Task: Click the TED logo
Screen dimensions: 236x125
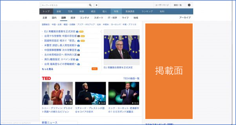Action: pyautogui.click(x=46, y=78)
